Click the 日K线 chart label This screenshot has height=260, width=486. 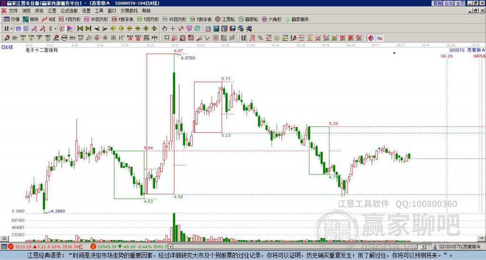pos(7,47)
